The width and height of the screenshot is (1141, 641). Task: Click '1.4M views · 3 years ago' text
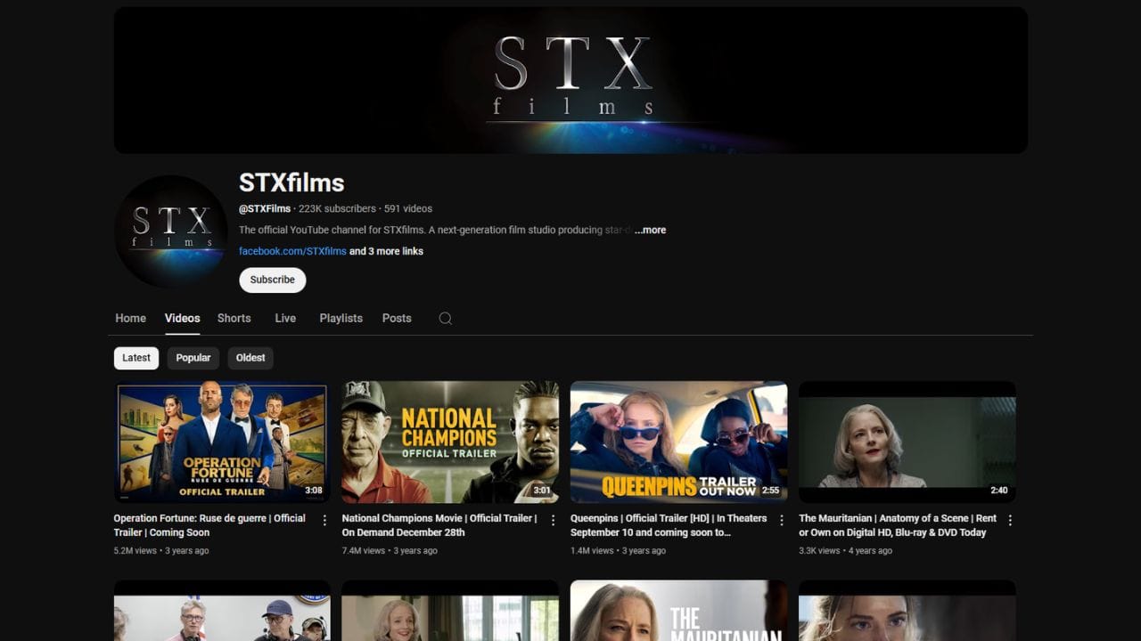(x=619, y=550)
